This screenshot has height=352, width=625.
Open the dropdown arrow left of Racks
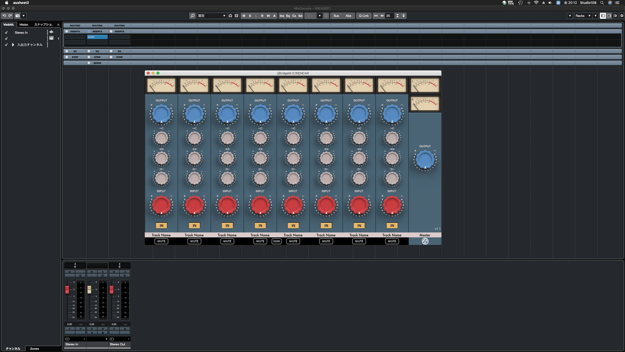pos(570,16)
